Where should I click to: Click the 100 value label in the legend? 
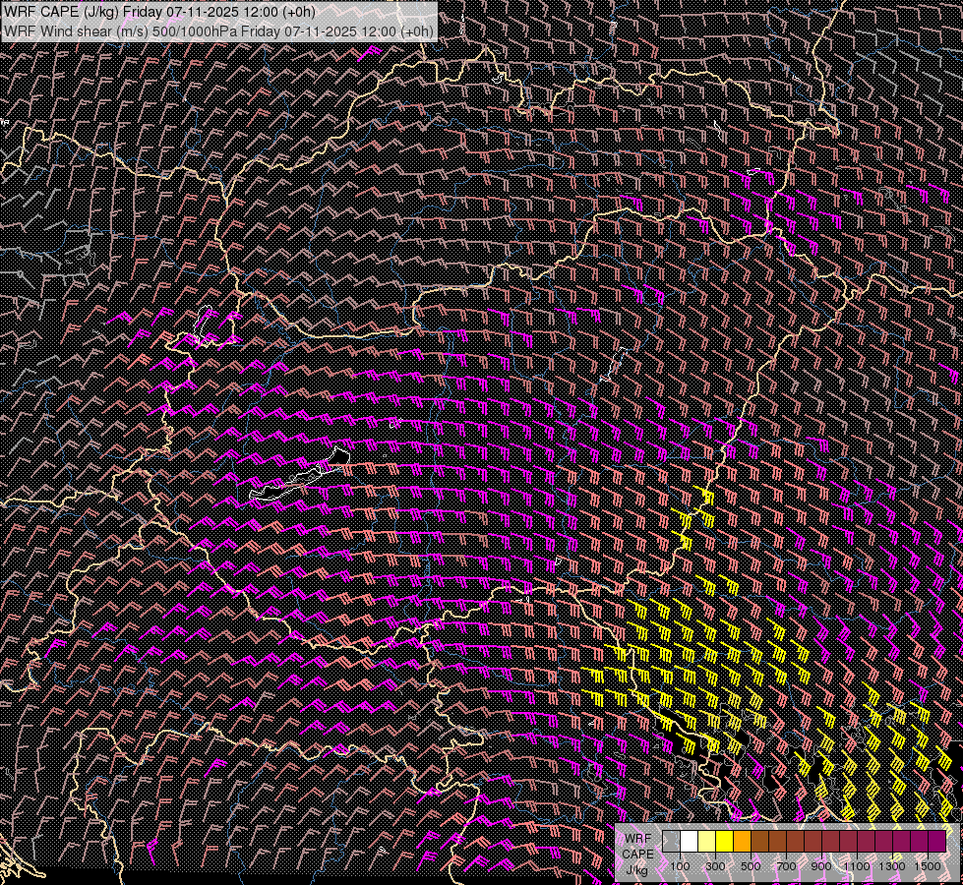[x=680, y=866]
